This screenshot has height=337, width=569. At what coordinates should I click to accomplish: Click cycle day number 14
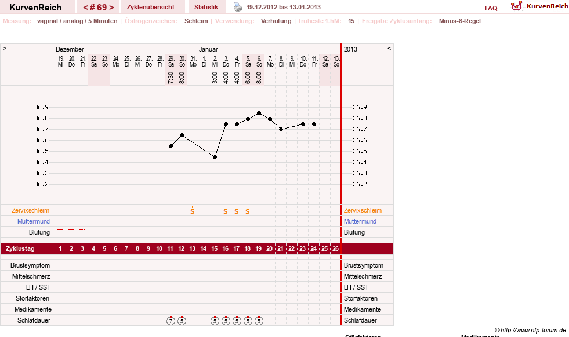point(203,248)
